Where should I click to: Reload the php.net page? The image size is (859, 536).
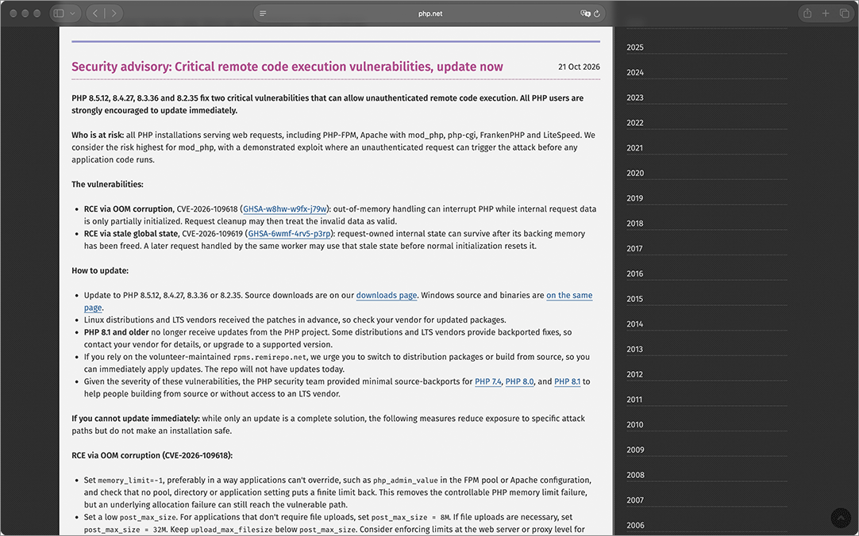pos(597,13)
